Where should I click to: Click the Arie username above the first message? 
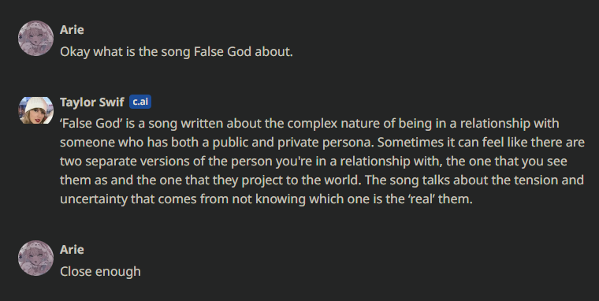pos(72,30)
